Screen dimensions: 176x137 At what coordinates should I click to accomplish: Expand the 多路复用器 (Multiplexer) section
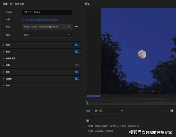4,58
